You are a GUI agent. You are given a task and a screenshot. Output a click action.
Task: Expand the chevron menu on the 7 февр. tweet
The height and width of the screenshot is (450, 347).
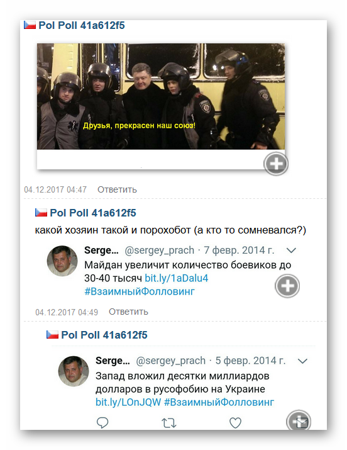291,250
